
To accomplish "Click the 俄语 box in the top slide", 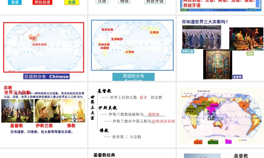I will (x=124, y=2).
